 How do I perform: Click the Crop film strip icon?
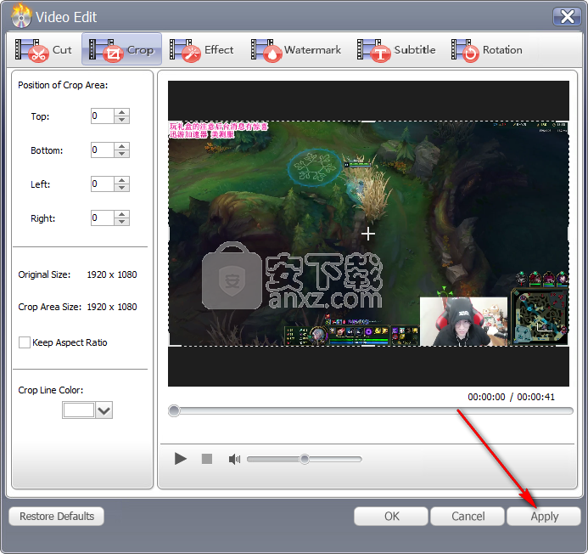click(x=106, y=50)
